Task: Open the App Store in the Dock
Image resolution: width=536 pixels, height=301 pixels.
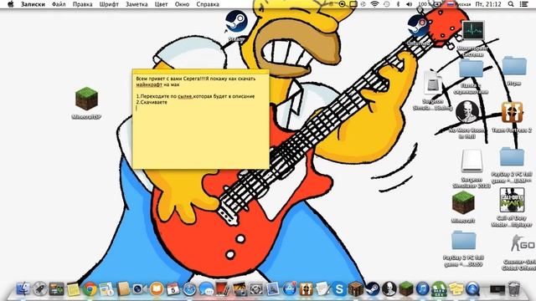Action: tap(290, 289)
